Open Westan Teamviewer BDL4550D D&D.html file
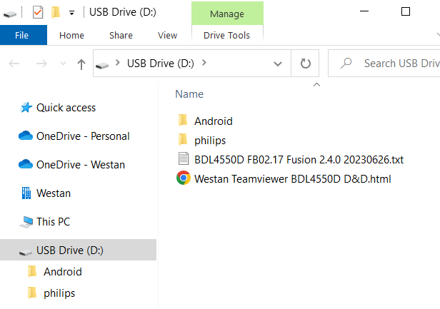Image resolution: width=440 pixels, height=309 pixels. click(292, 178)
